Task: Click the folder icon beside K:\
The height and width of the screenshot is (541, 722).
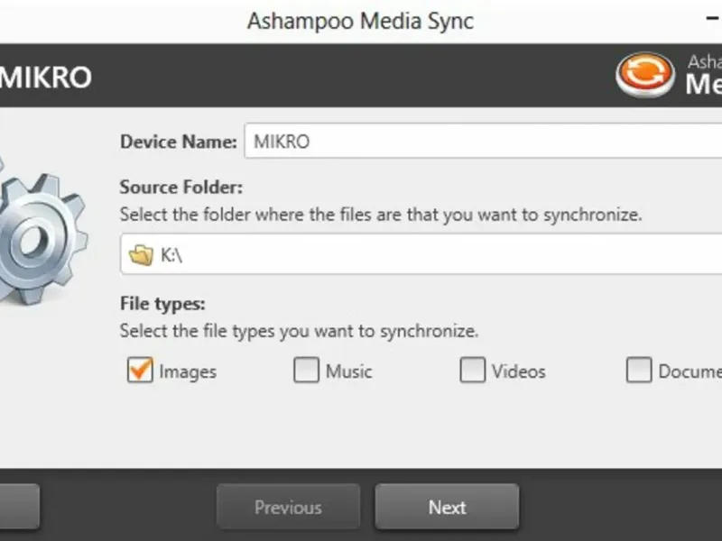Action: [141, 255]
